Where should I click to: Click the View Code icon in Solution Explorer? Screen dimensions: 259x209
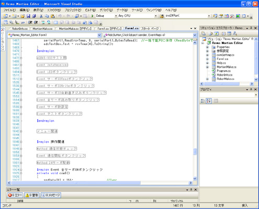tap(223, 34)
